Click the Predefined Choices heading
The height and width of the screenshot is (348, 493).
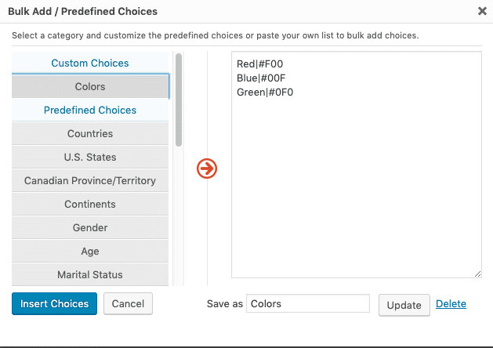tap(90, 110)
